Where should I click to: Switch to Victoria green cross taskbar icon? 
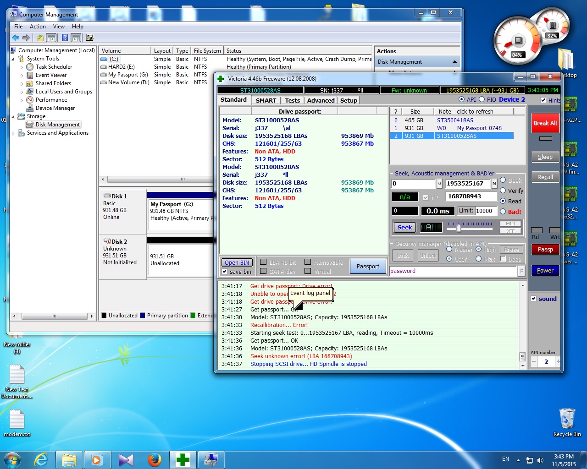coord(183,460)
